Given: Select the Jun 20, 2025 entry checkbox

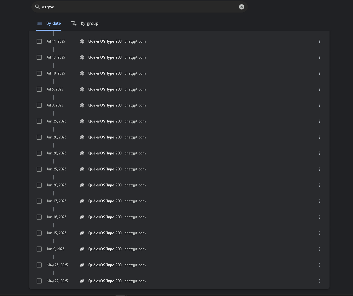Looking at the screenshot, I should [39, 185].
